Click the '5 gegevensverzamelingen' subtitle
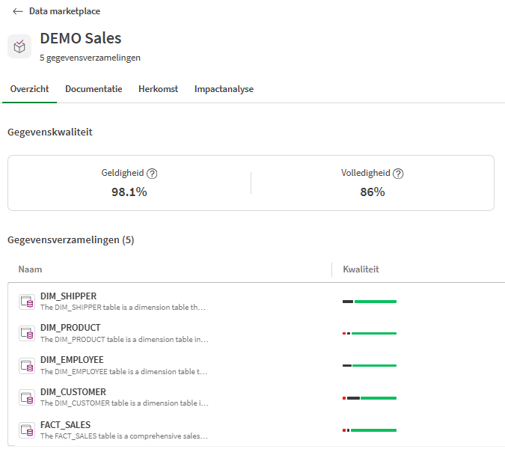 point(91,58)
